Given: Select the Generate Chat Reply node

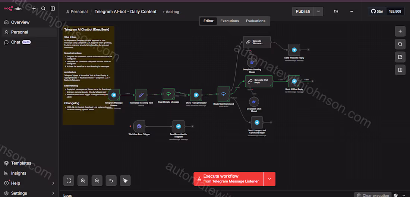Looking at the screenshot, I should pos(259,81).
